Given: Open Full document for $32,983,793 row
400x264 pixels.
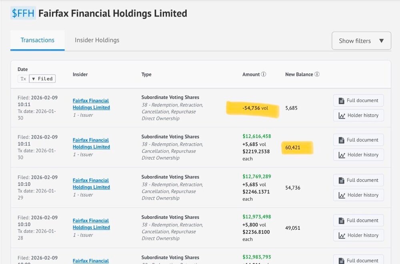Looking at the screenshot, I should tap(358, 260).
